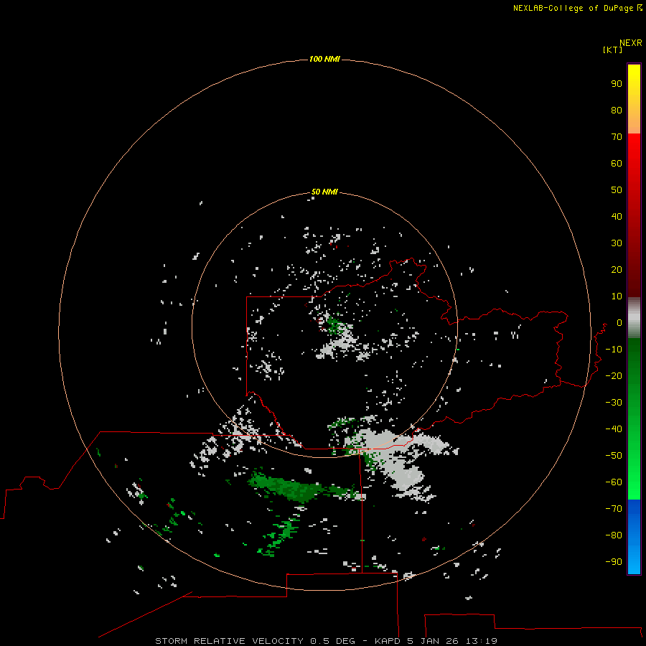The width and height of the screenshot is (646, 646).
Task: Click the [KT] units label
Action: (613, 50)
